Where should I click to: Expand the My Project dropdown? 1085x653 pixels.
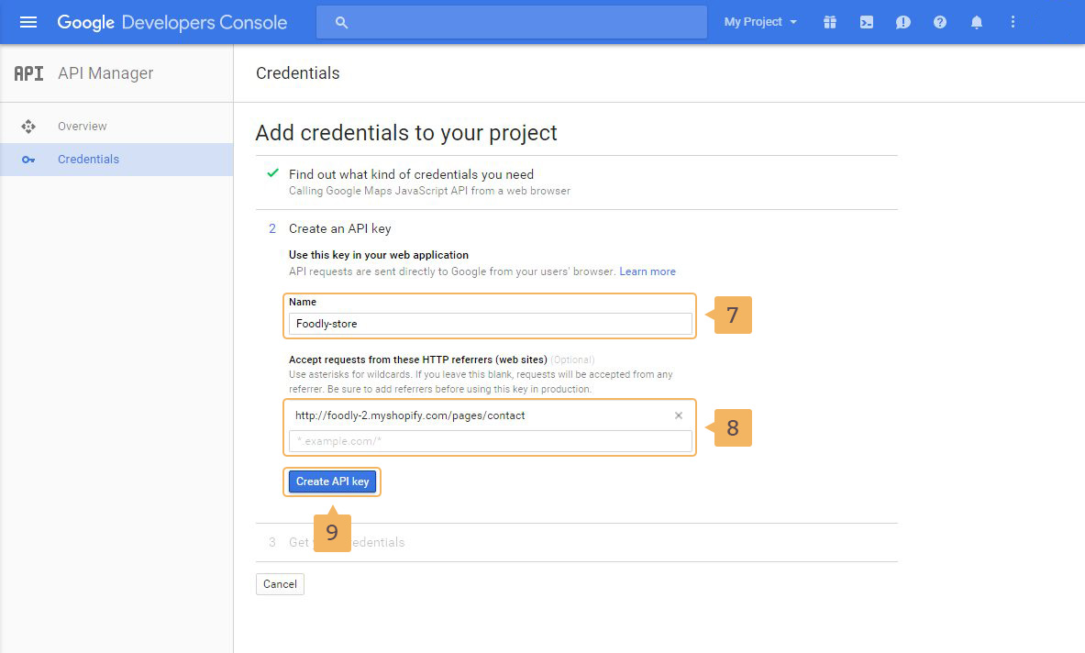759,22
